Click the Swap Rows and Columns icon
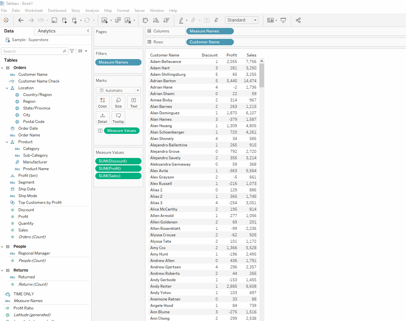 coord(145,20)
